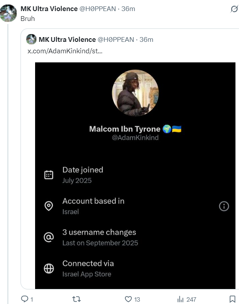Repost this tweet using the retweet icon
This screenshot has height=304, width=239.
click(77, 299)
